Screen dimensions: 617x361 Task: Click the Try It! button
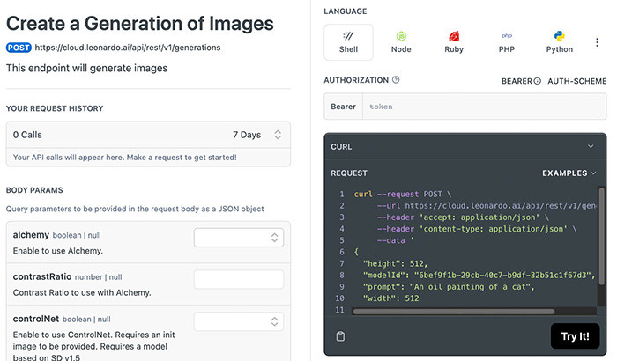pyautogui.click(x=575, y=336)
